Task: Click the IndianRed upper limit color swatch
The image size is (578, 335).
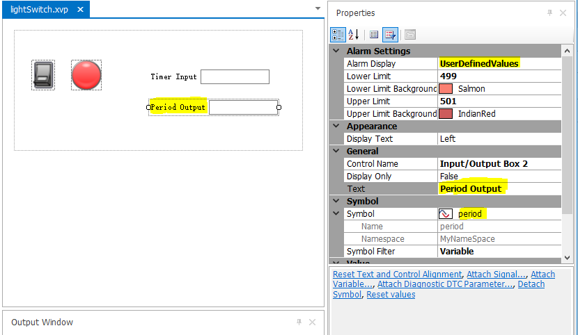Action: [446, 113]
